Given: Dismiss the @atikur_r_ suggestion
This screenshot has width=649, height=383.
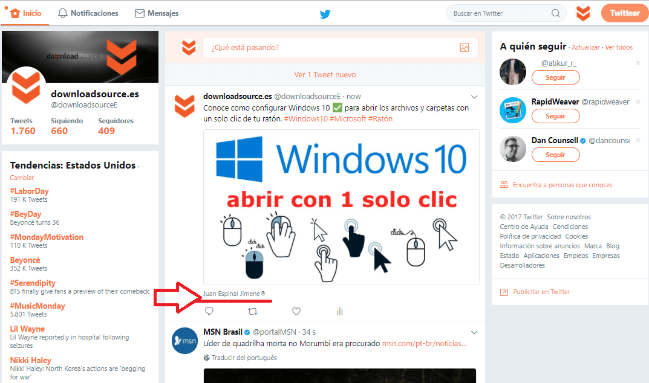Looking at the screenshot, I should point(638,63).
